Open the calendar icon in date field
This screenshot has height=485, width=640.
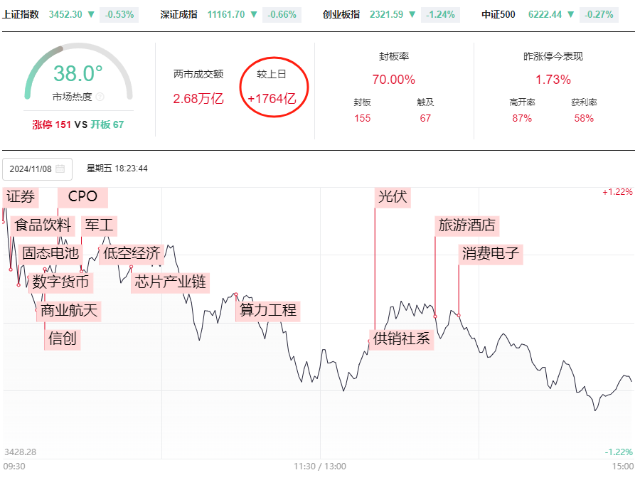pyautogui.click(x=60, y=169)
